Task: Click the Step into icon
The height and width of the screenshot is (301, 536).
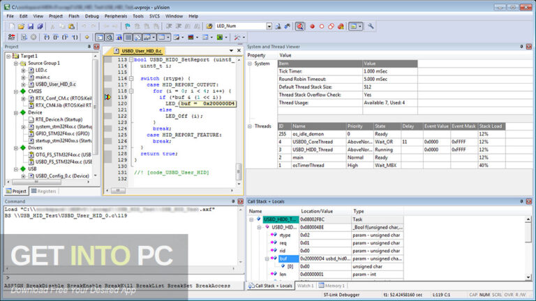Action: pos(47,37)
